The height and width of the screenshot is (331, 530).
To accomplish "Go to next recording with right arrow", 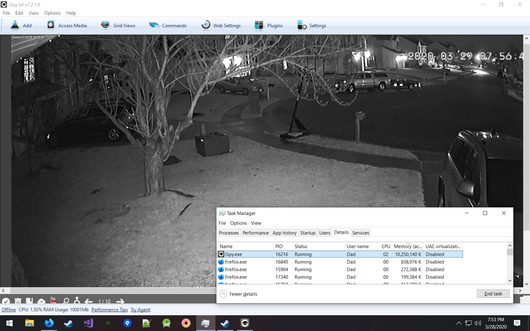I will (120, 301).
